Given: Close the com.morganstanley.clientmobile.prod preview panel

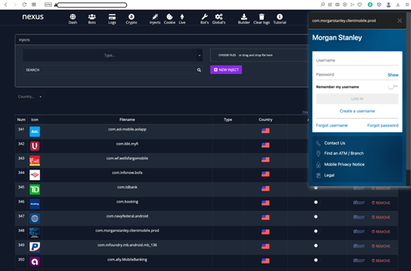Looking at the screenshot, I should pos(400,20).
